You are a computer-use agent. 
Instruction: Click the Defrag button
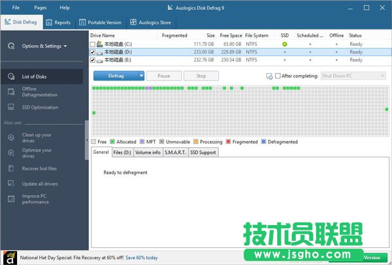116,76
